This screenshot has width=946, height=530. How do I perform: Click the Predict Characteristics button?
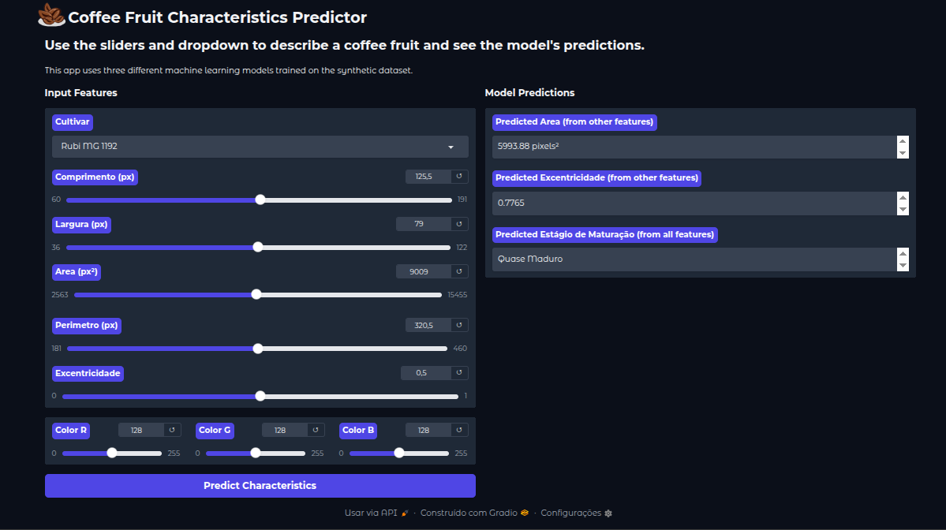pos(260,486)
